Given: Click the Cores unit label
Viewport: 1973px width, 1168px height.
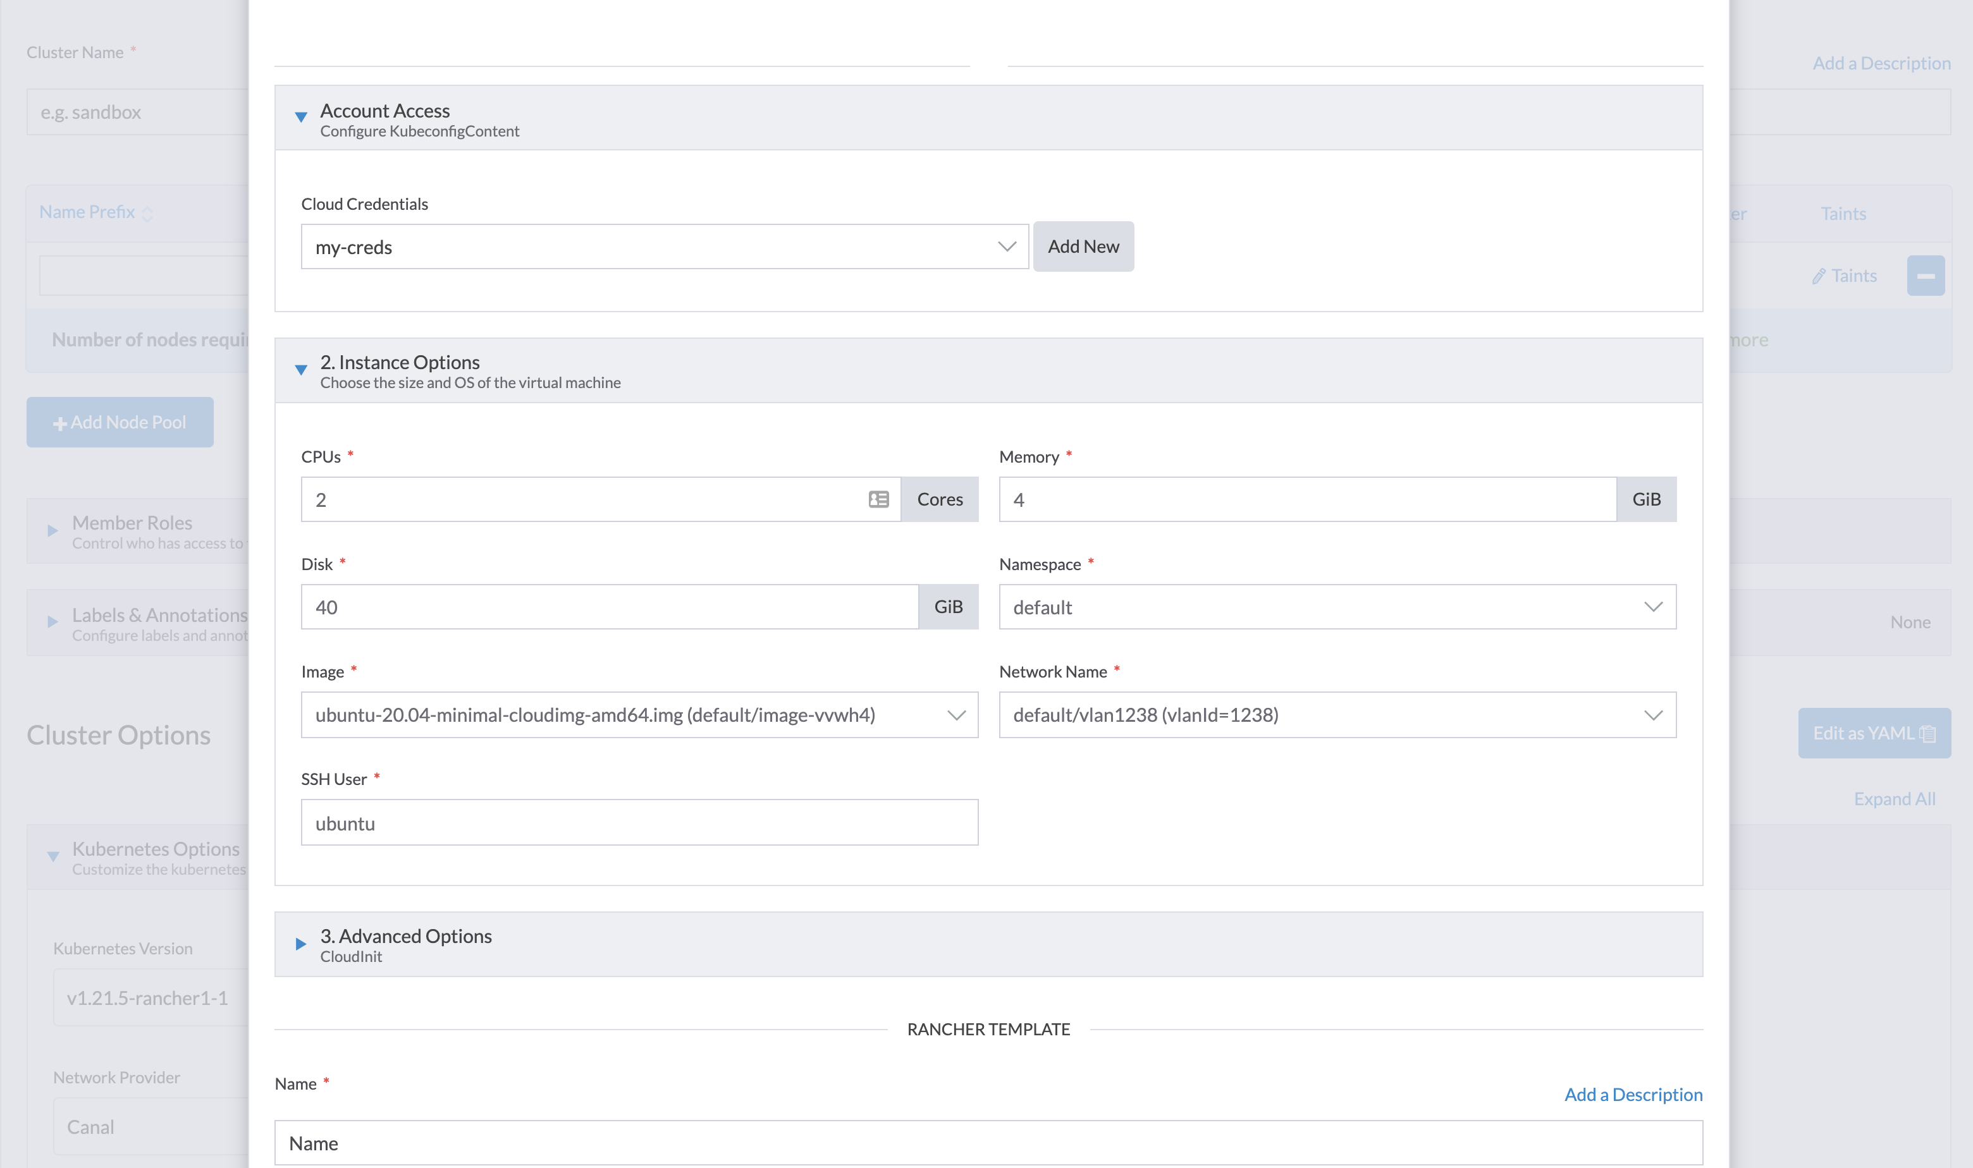Looking at the screenshot, I should [939, 499].
